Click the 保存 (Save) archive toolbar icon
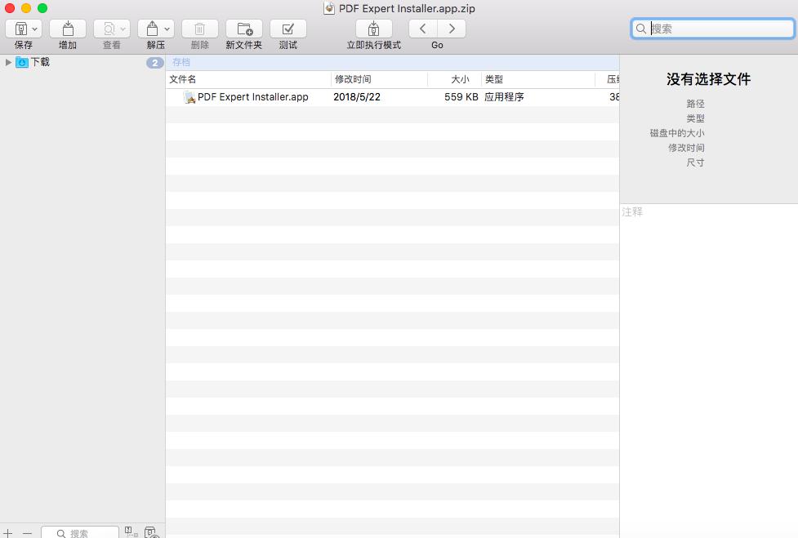The width and height of the screenshot is (798, 538). [x=20, y=29]
